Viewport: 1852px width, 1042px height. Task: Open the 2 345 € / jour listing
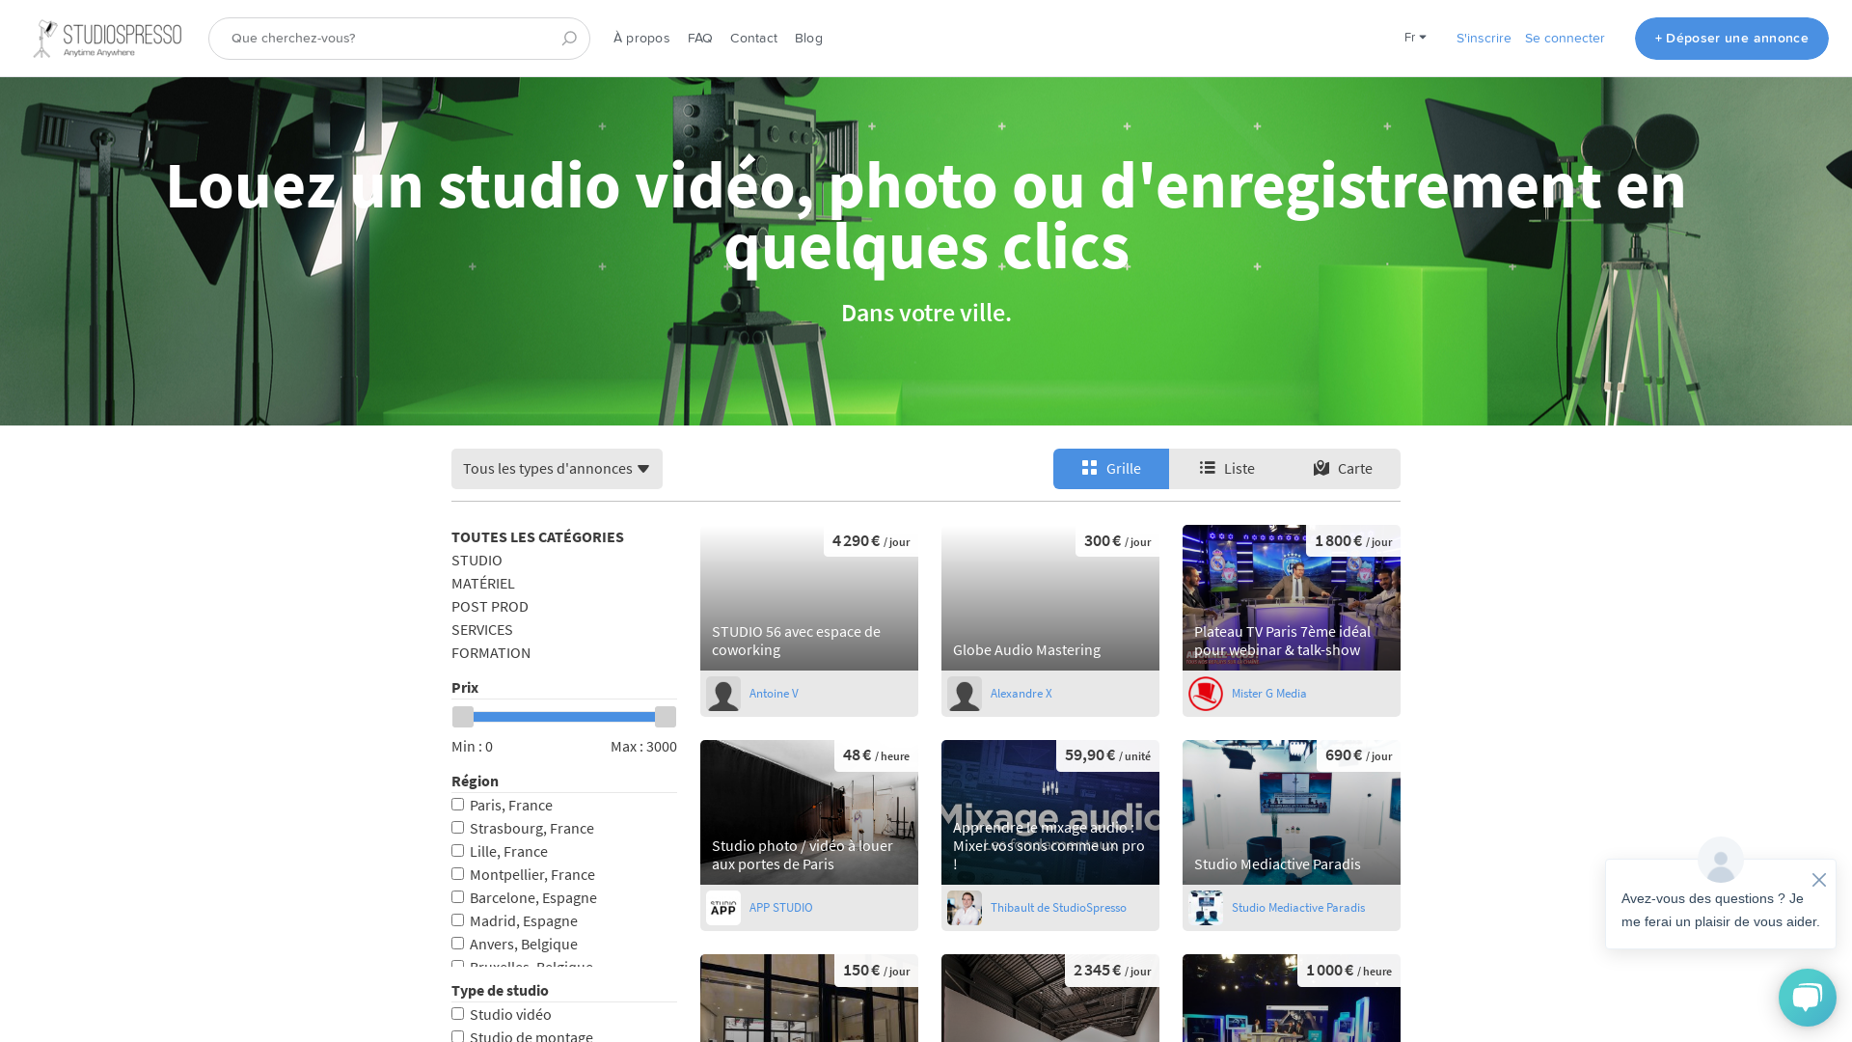pos(1050,999)
